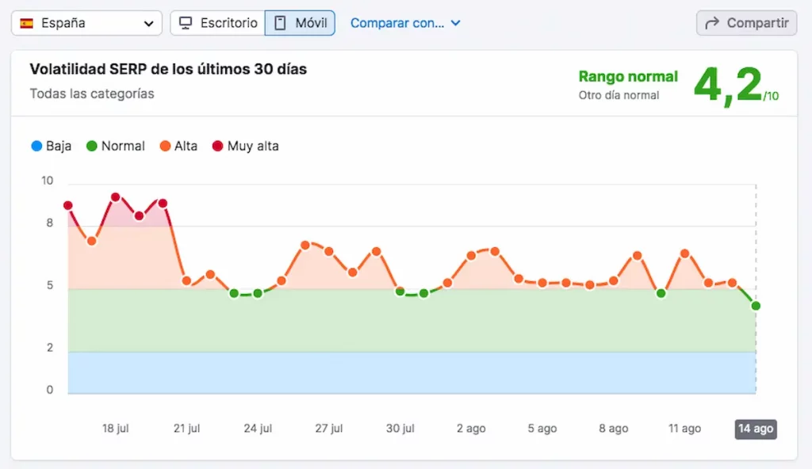The width and height of the screenshot is (812, 469).
Task: Click the final green data point
Action: pos(756,306)
